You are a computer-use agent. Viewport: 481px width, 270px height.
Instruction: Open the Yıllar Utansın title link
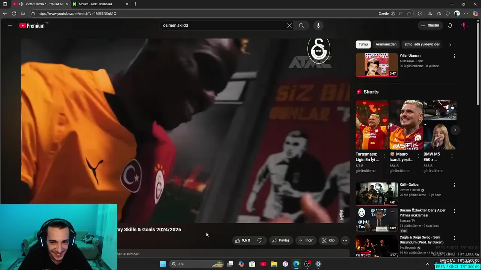coord(410,55)
